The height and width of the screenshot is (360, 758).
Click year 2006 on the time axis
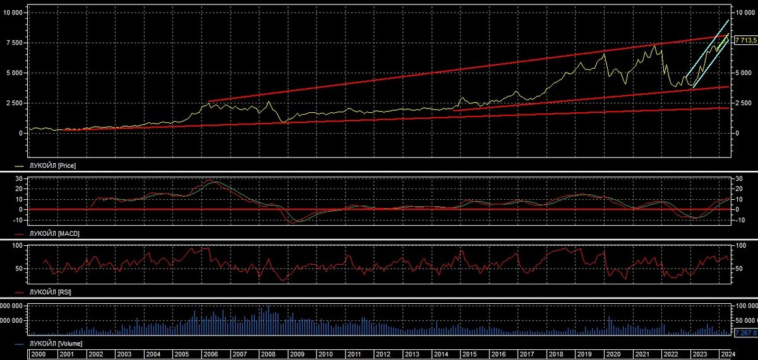point(211,355)
